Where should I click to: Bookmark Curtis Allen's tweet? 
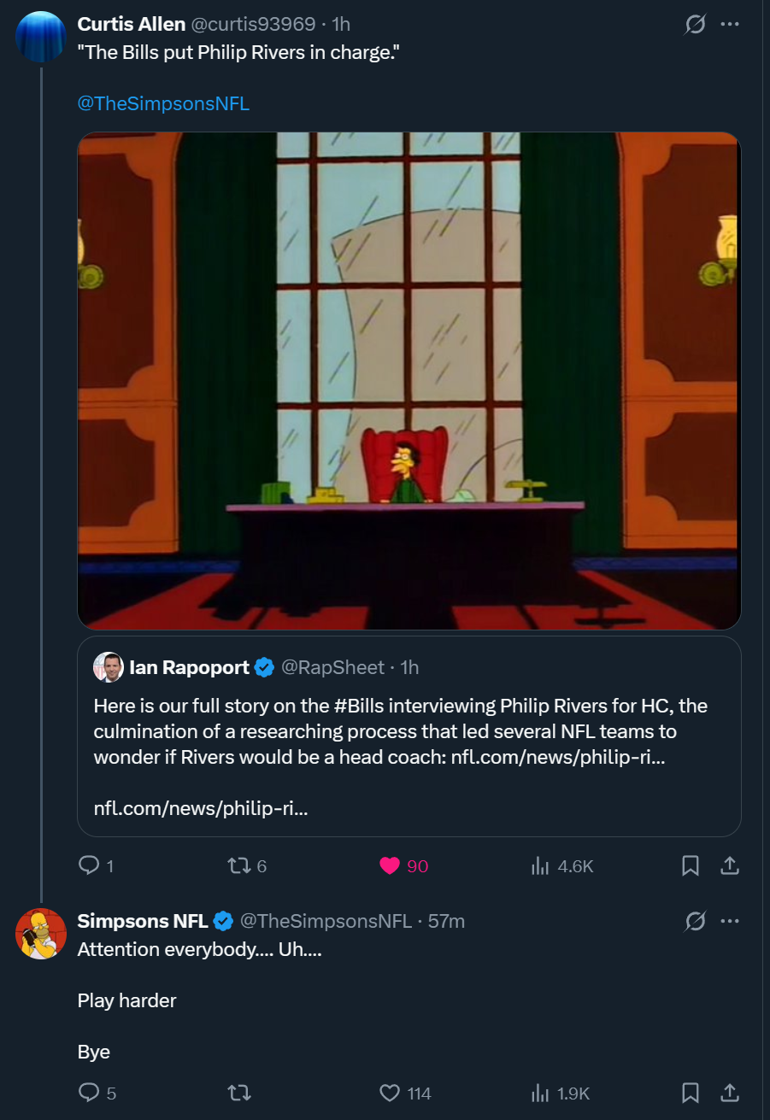[x=691, y=865]
